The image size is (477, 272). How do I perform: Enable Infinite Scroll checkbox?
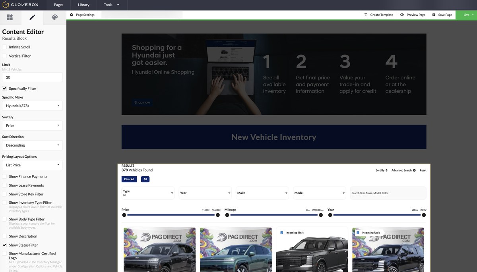pyautogui.click(x=5, y=47)
